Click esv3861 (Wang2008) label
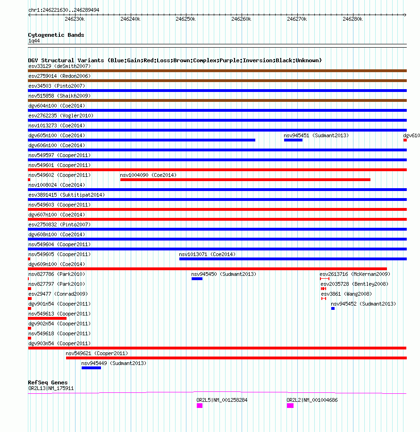This screenshot has height=432, width=420. 346,294
